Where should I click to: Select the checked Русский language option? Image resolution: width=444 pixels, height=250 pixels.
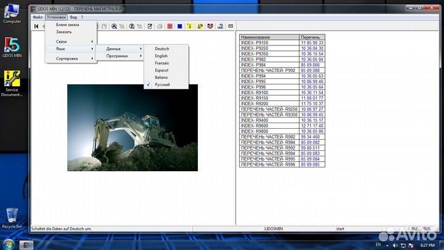click(162, 84)
